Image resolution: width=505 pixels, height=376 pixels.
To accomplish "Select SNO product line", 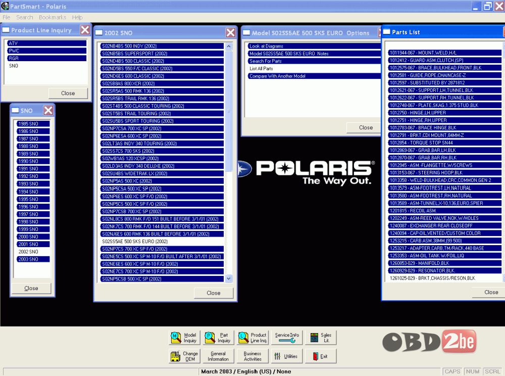I will (x=46, y=66).
